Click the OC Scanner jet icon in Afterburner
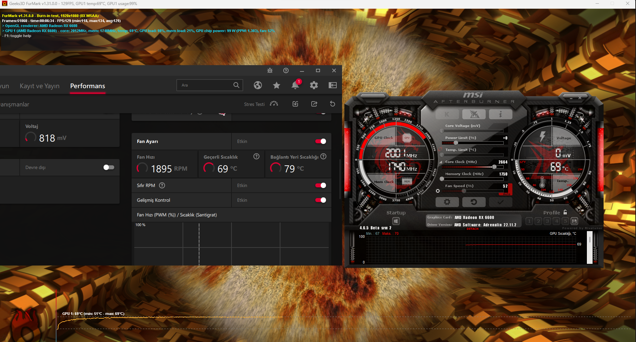This screenshot has height=342, width=636. 474,115
